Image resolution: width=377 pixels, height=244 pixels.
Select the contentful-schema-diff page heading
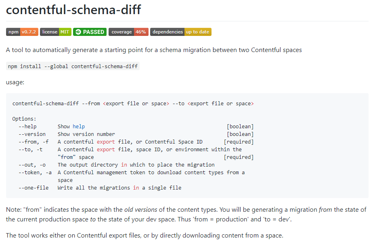[73, 10]
